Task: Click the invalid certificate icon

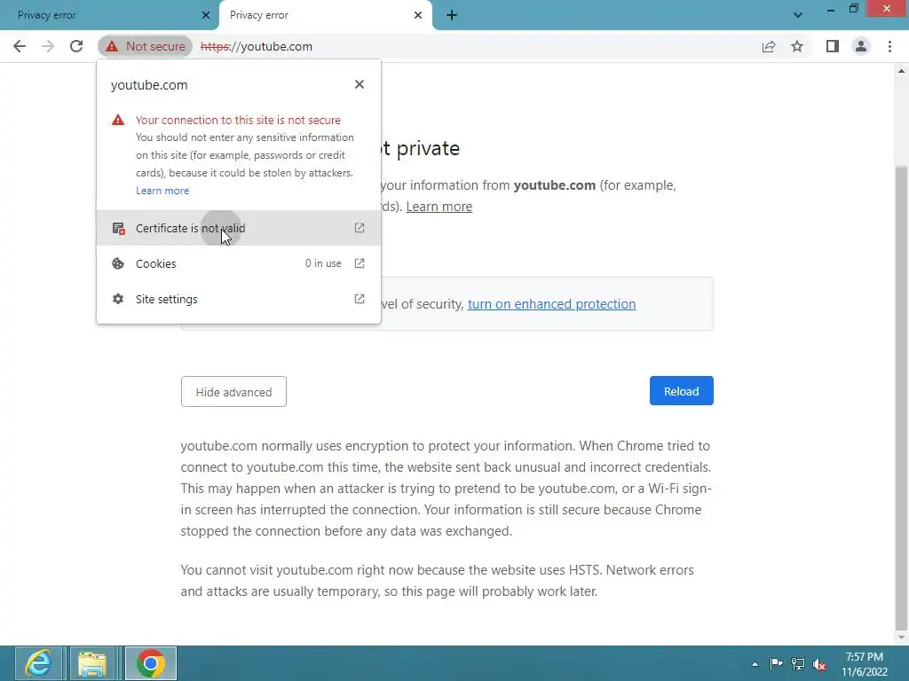Action: tap(118, 228)
